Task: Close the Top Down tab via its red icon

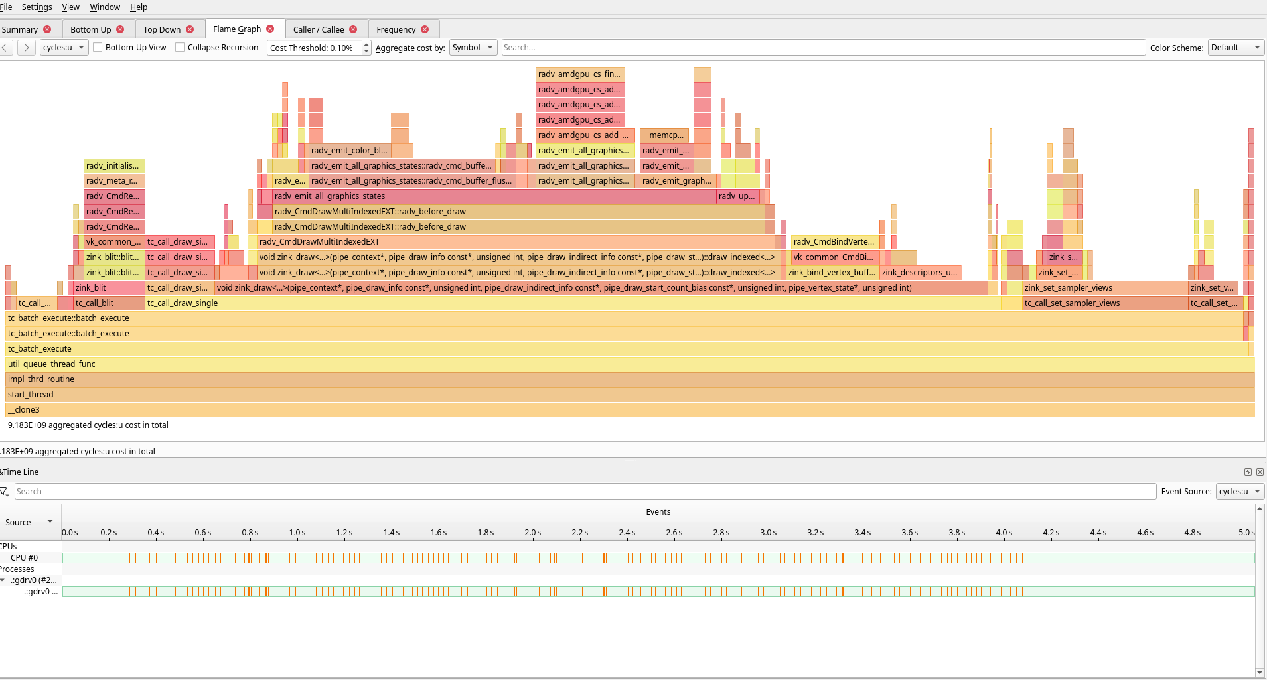Action: pyautogui.click(x=190, y=29)
